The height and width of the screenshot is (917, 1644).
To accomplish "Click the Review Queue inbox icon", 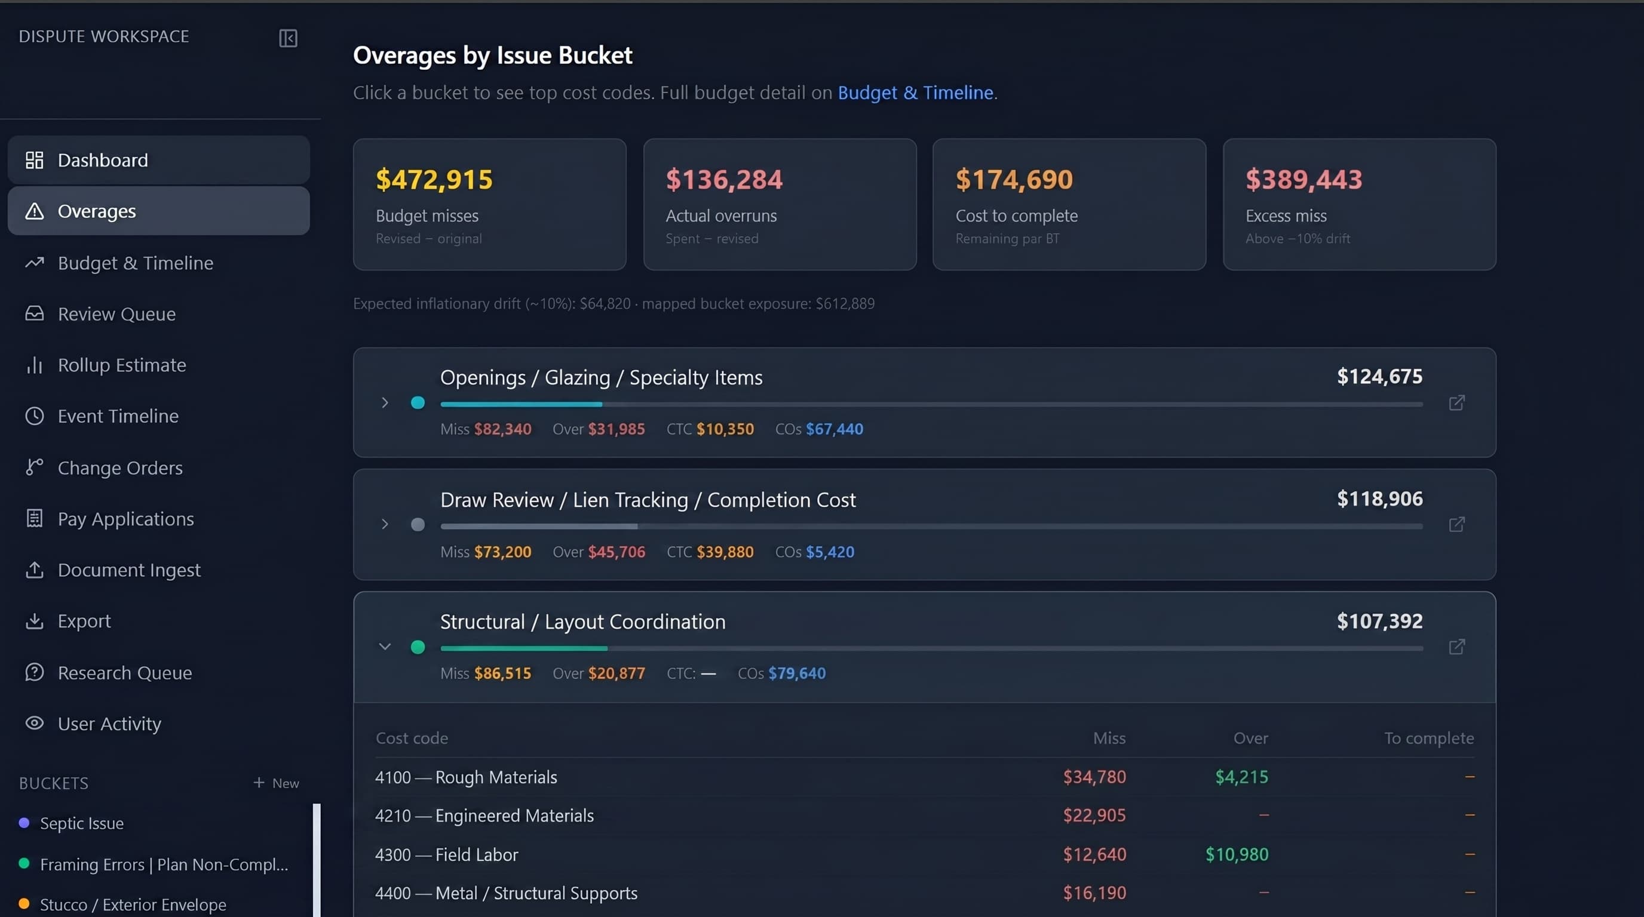I will tap(35, 313).
